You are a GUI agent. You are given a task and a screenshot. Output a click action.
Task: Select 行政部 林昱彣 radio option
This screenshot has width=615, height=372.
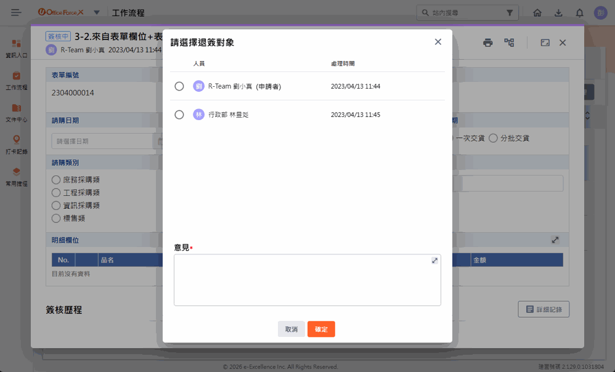click(x=179, y=115)
